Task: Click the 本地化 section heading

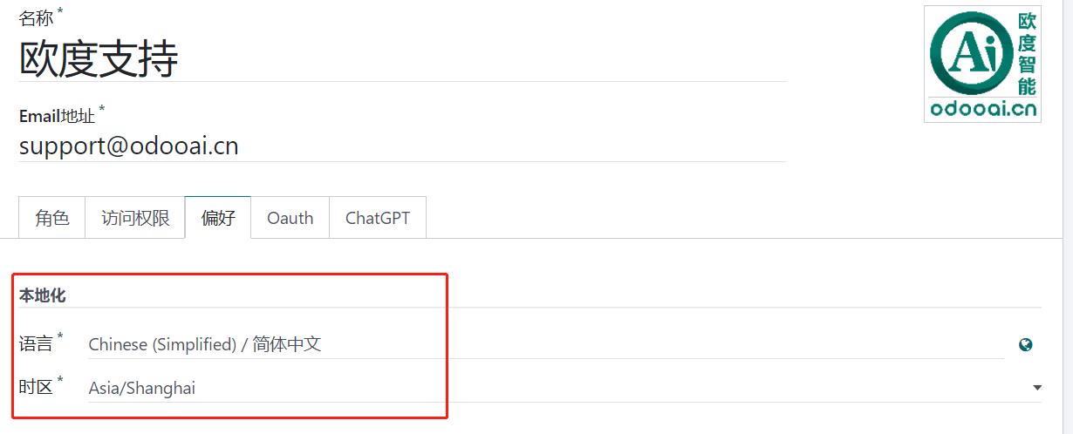Action: 43,296
